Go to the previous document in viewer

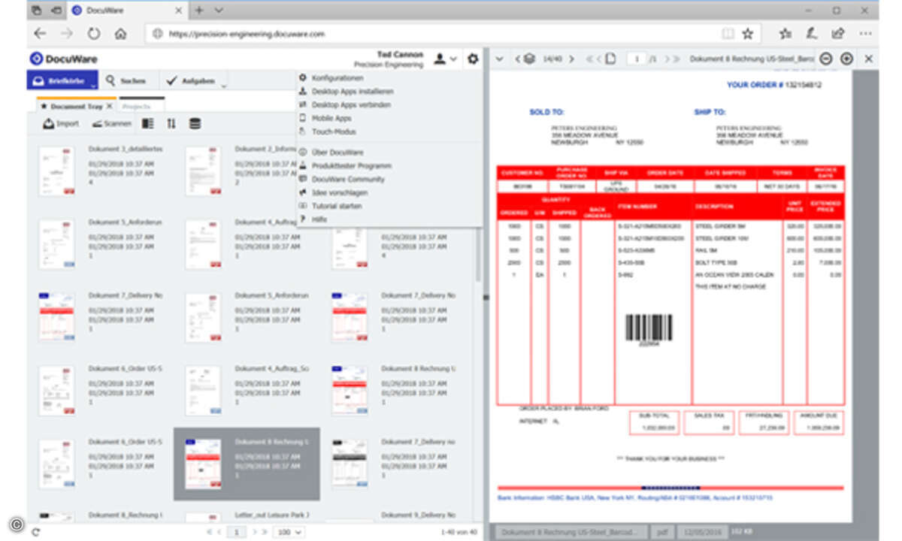(518, 59)
